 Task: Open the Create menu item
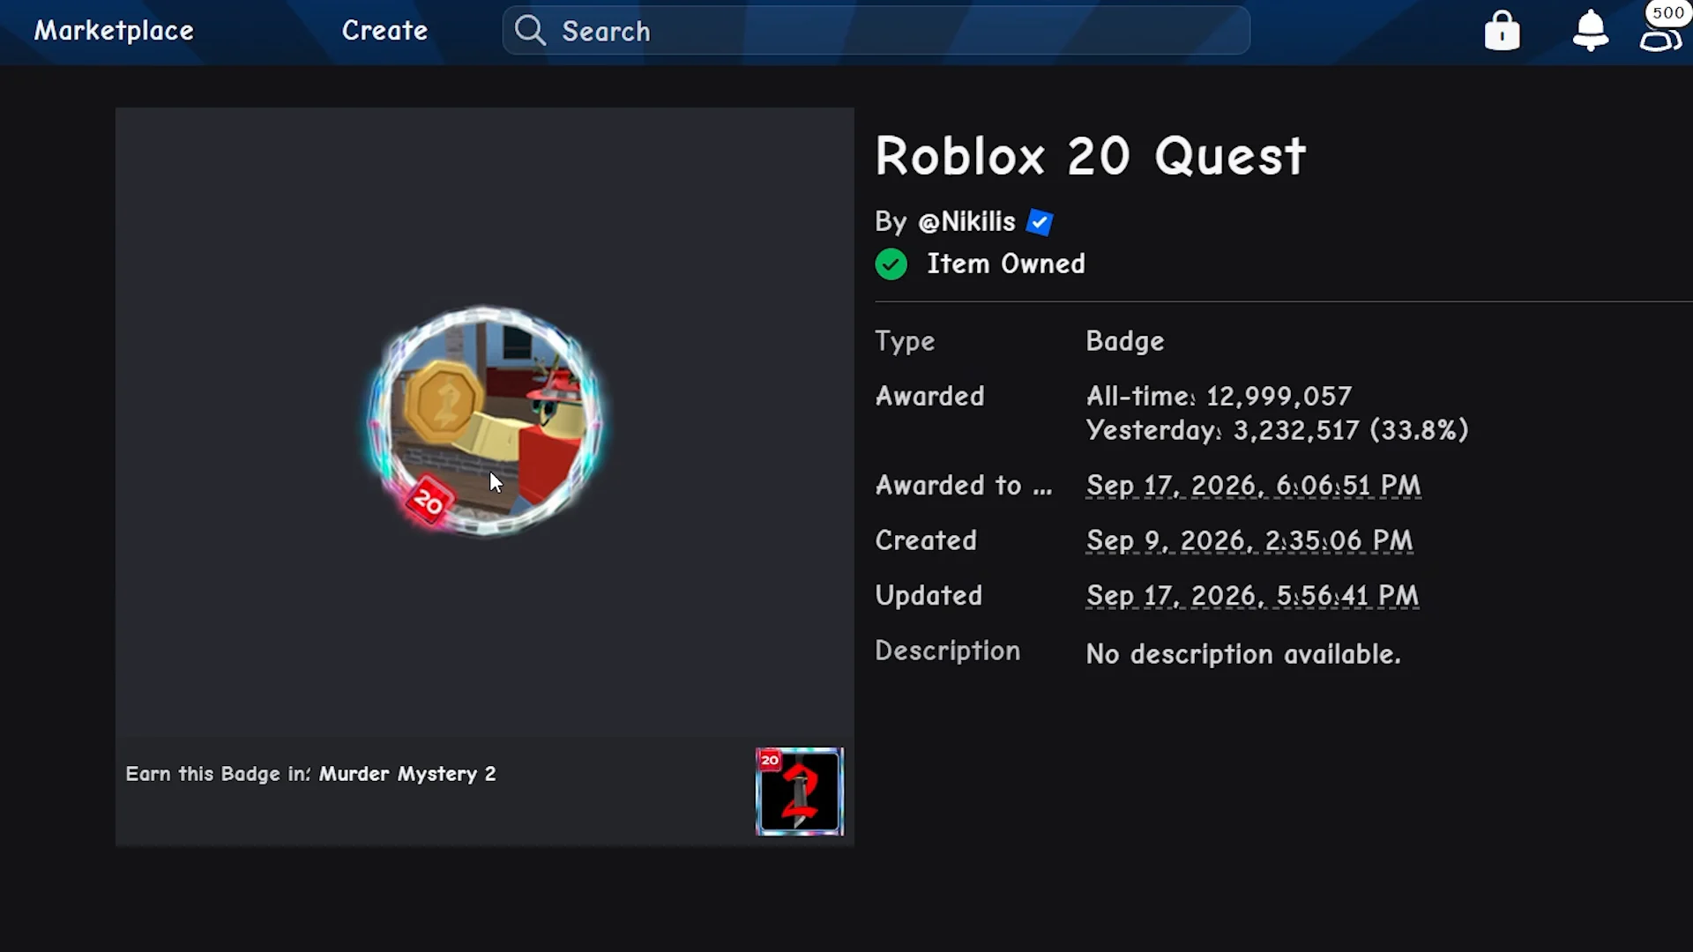tap(384, 31)
